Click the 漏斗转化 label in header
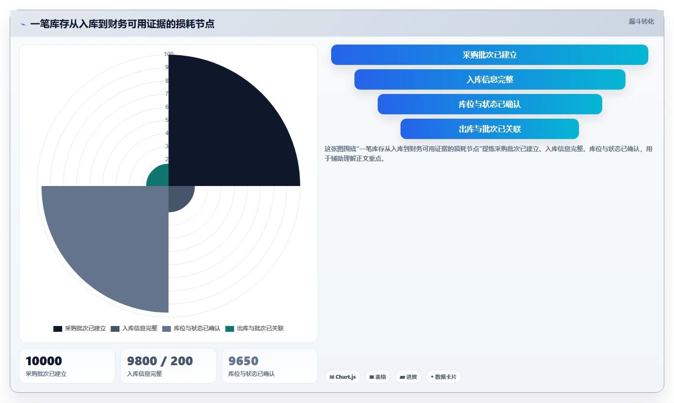The height and width of the screenshot is (403, 674). point(641,21)
